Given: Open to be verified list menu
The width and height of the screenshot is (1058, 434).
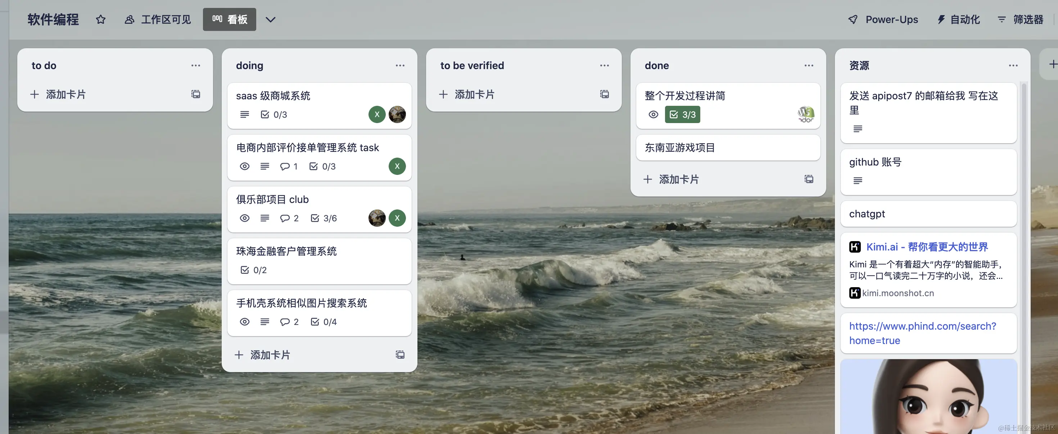Looking at the screenshot, I should 604,65.
